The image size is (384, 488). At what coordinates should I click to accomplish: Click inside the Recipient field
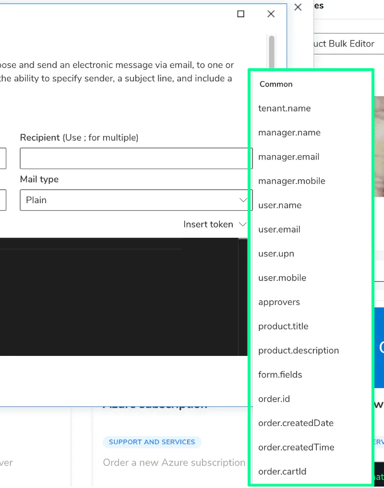135,158
